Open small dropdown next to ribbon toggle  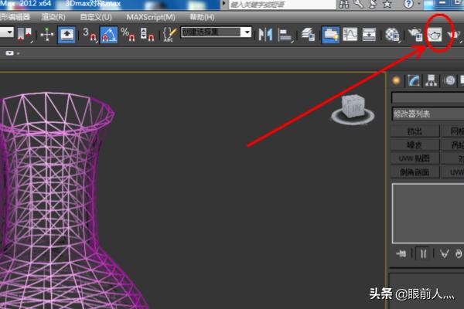tap(19, 53)
